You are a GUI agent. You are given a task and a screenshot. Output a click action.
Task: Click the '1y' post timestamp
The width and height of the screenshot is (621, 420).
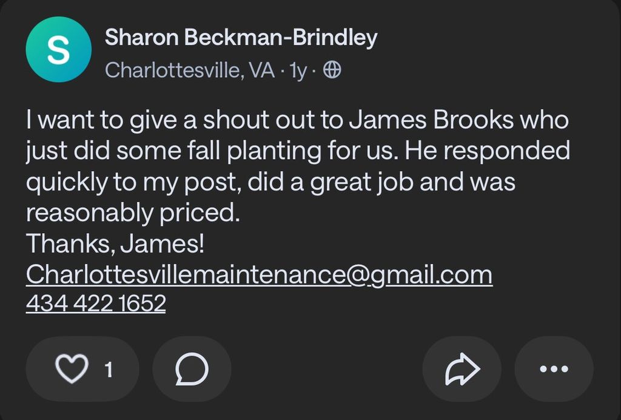(298, 71)
